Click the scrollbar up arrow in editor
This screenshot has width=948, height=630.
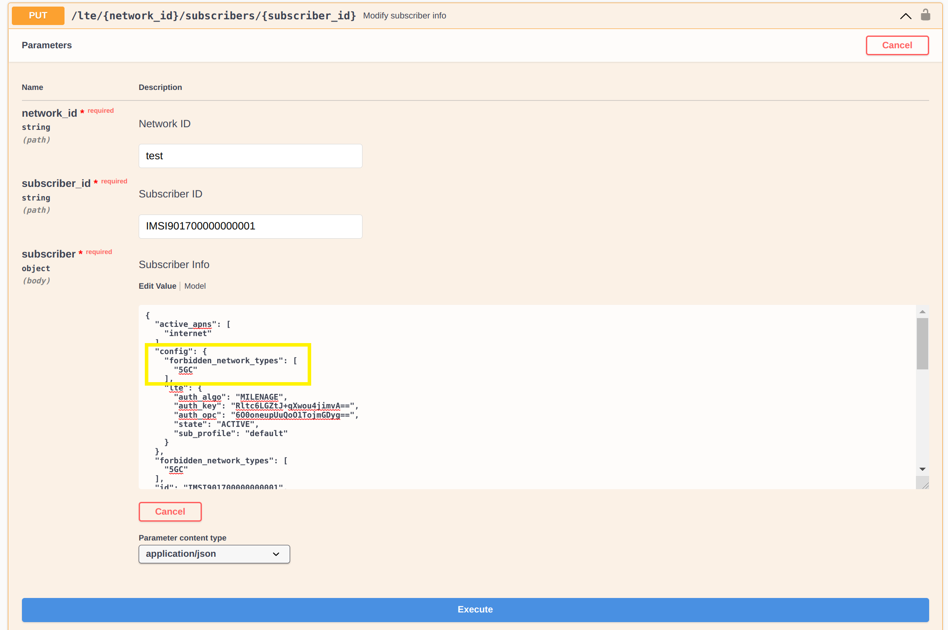click(922, 311)
